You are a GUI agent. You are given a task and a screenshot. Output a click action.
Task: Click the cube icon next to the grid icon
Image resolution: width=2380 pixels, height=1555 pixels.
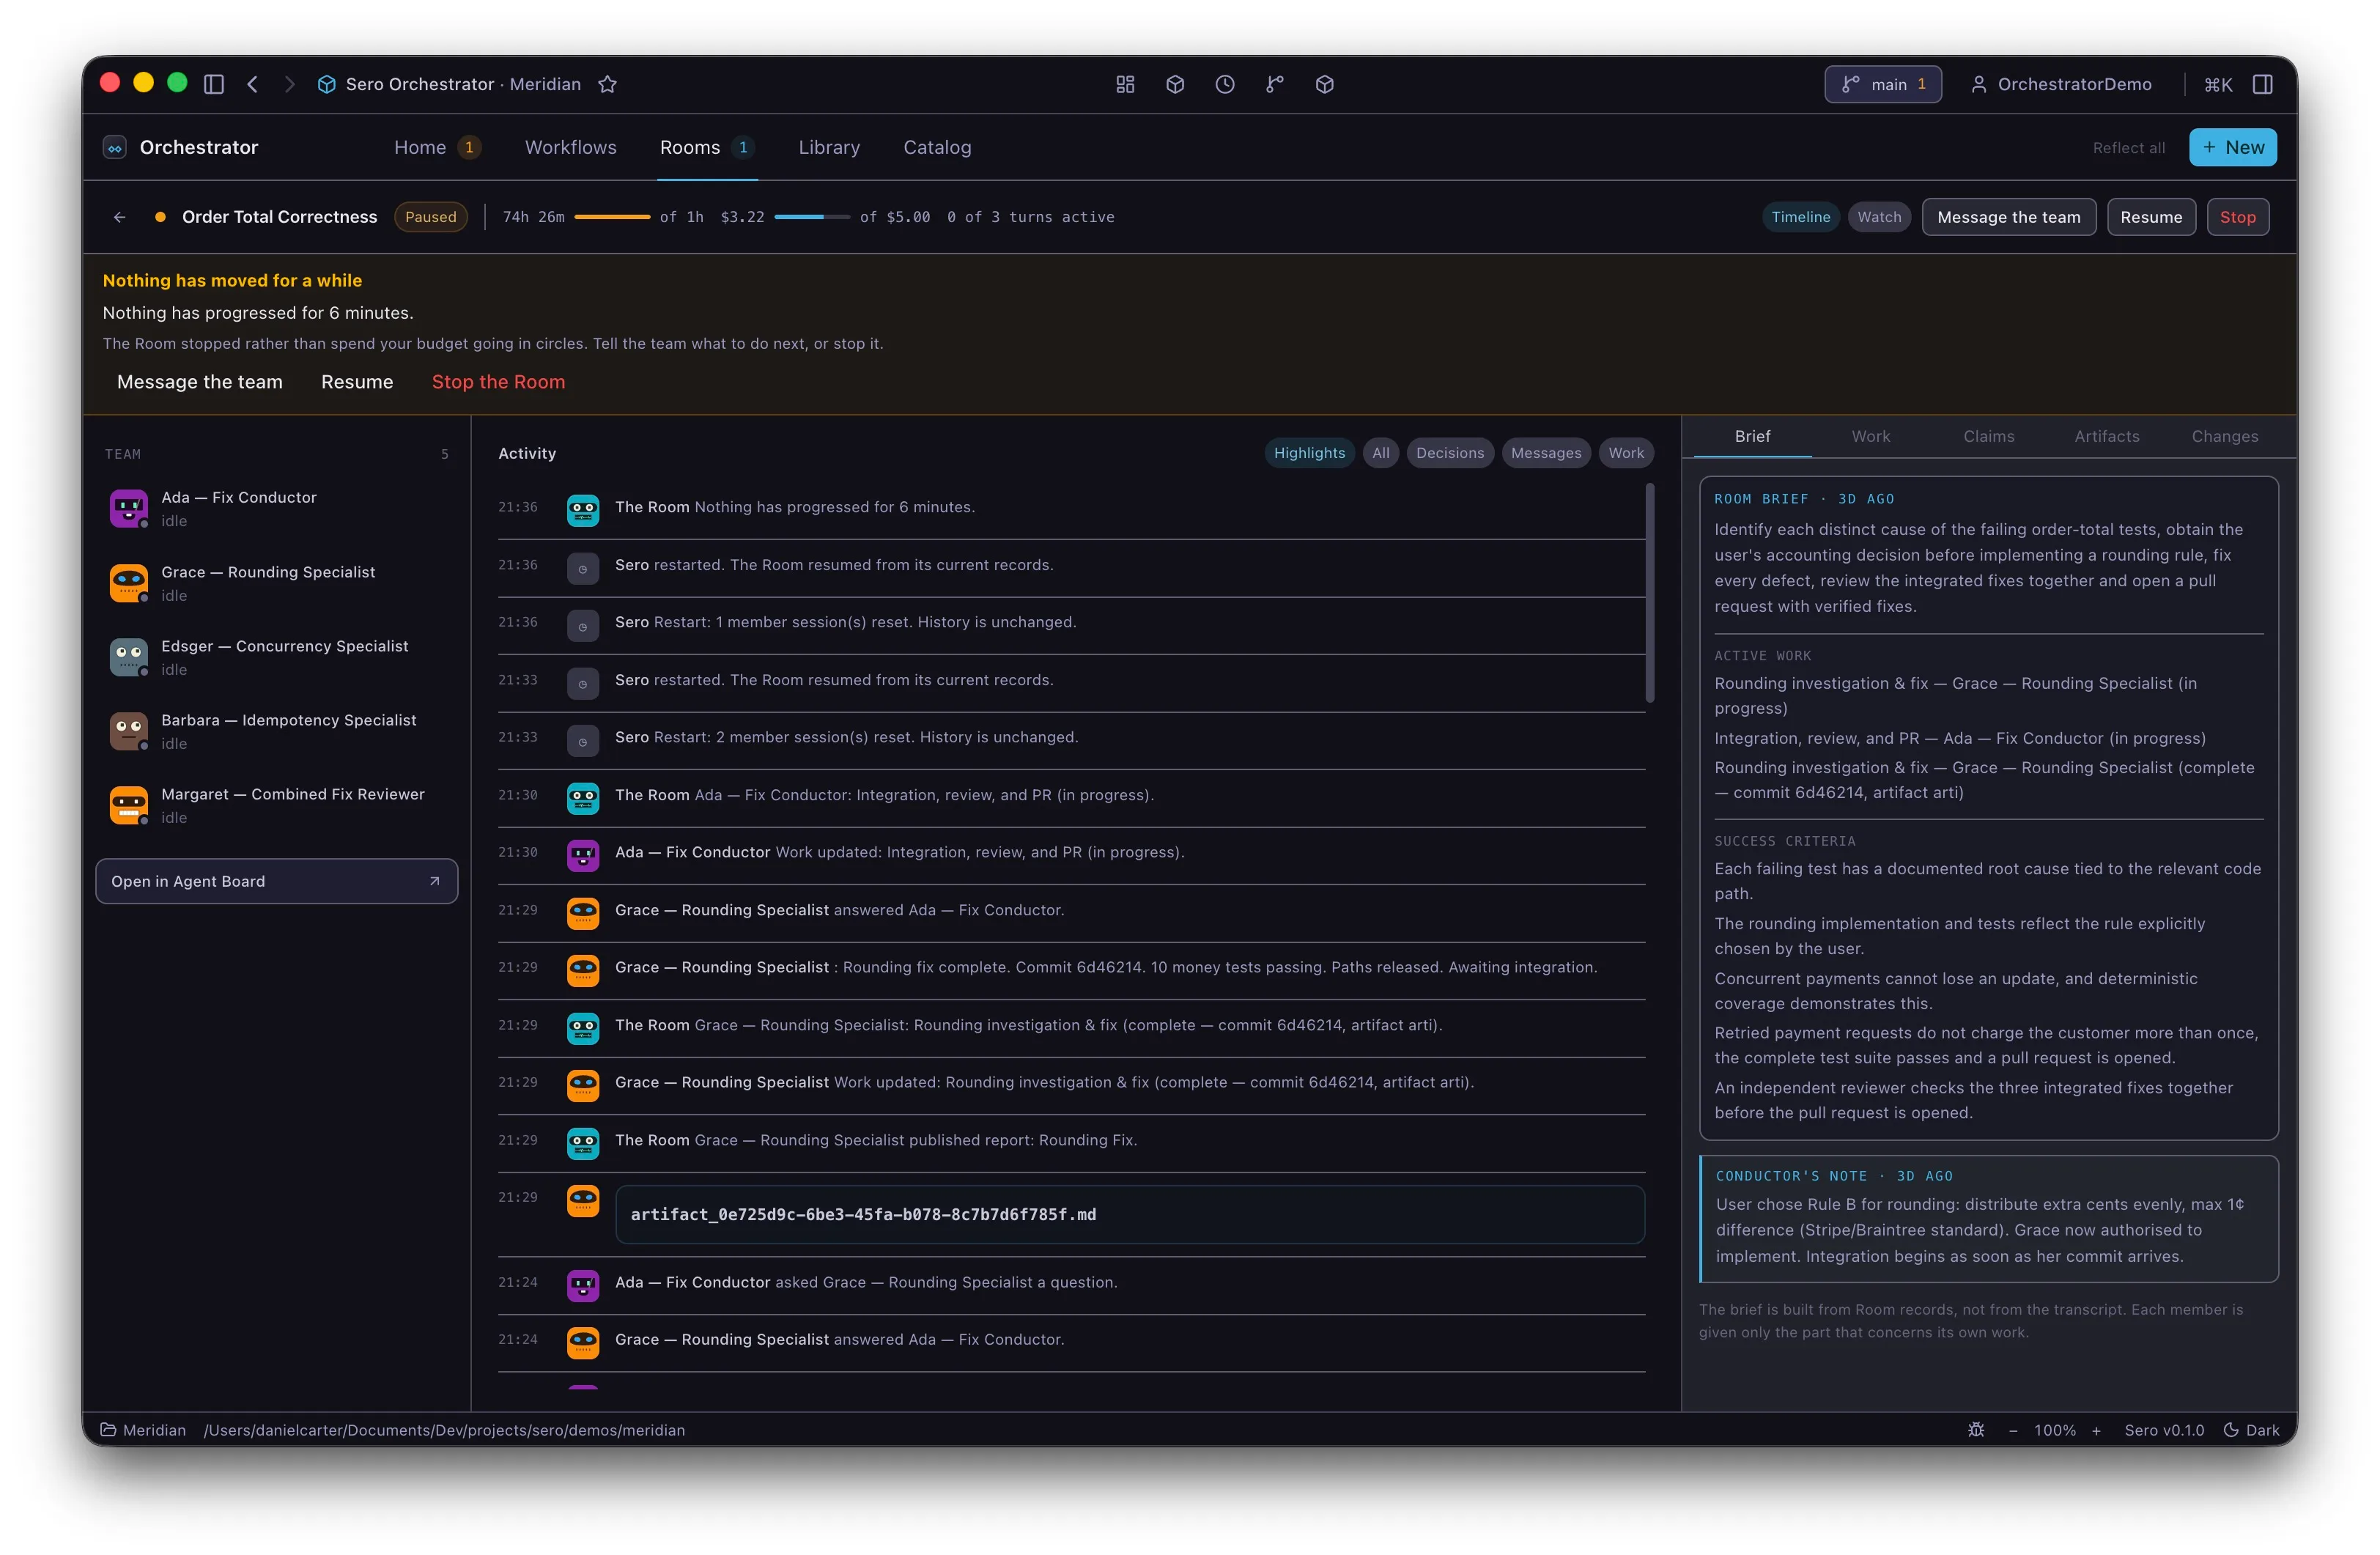coord(1175,84)
